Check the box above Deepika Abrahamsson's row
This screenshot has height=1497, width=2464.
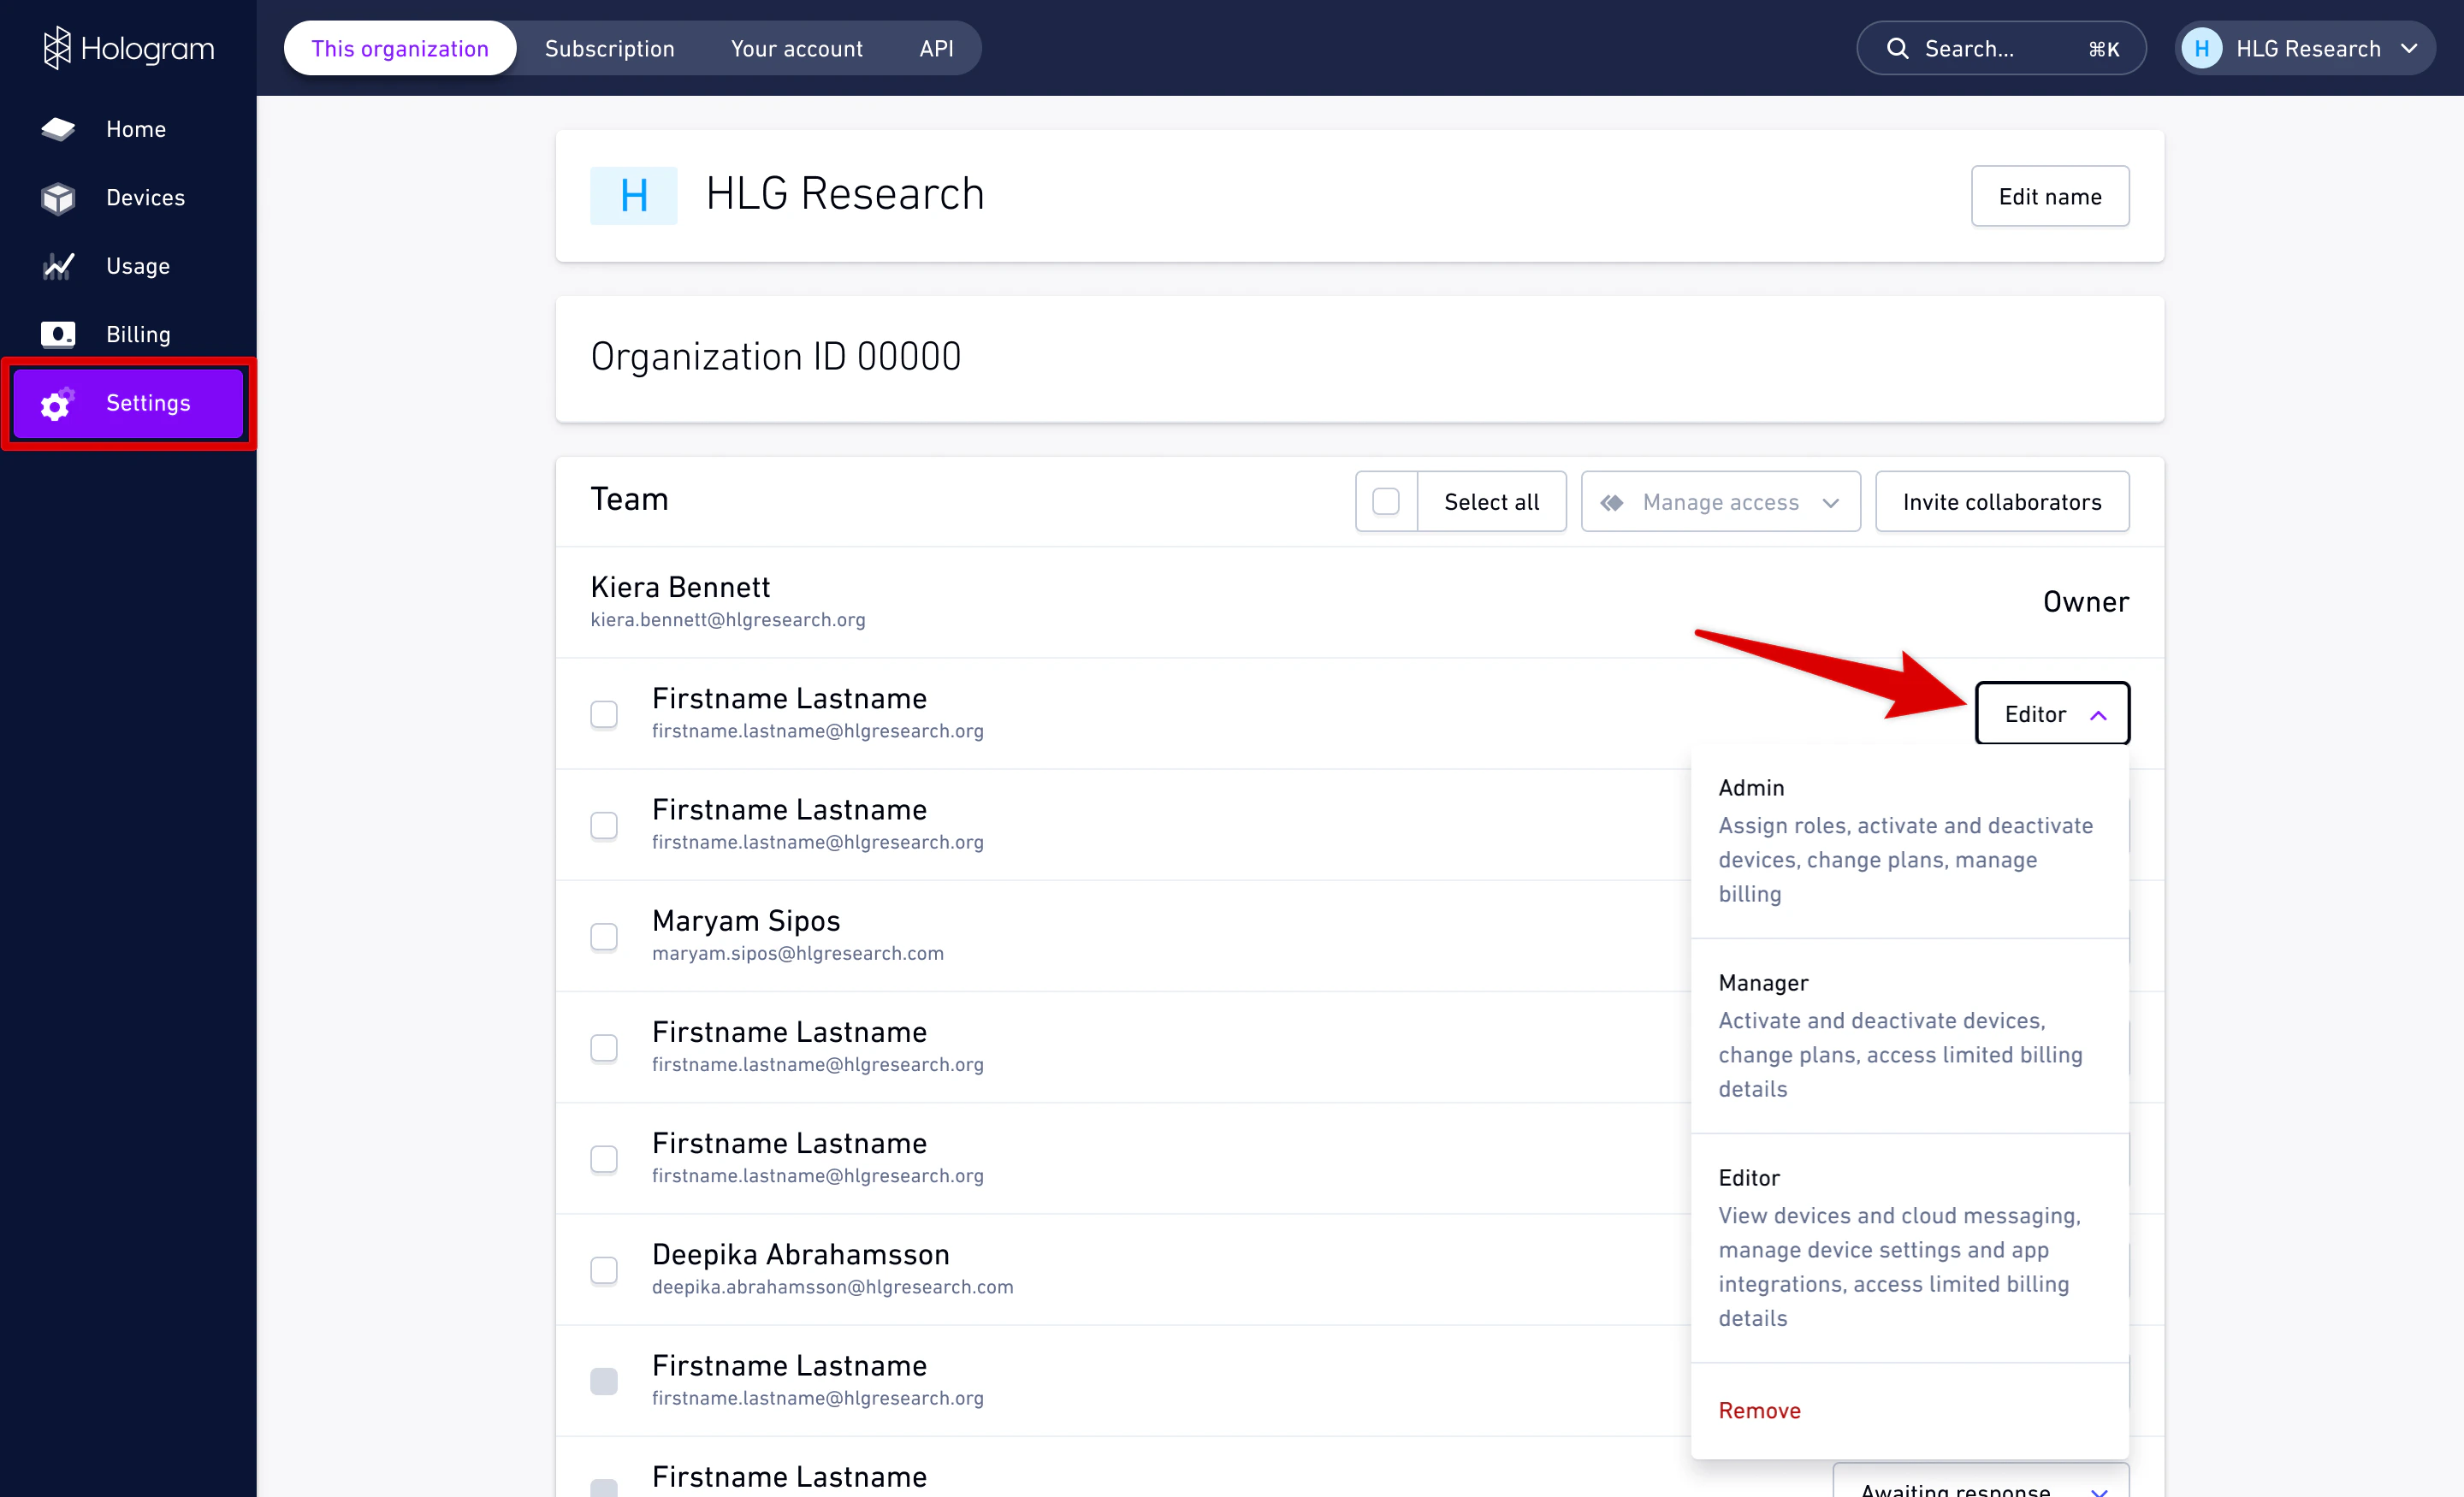(603, 1159)
